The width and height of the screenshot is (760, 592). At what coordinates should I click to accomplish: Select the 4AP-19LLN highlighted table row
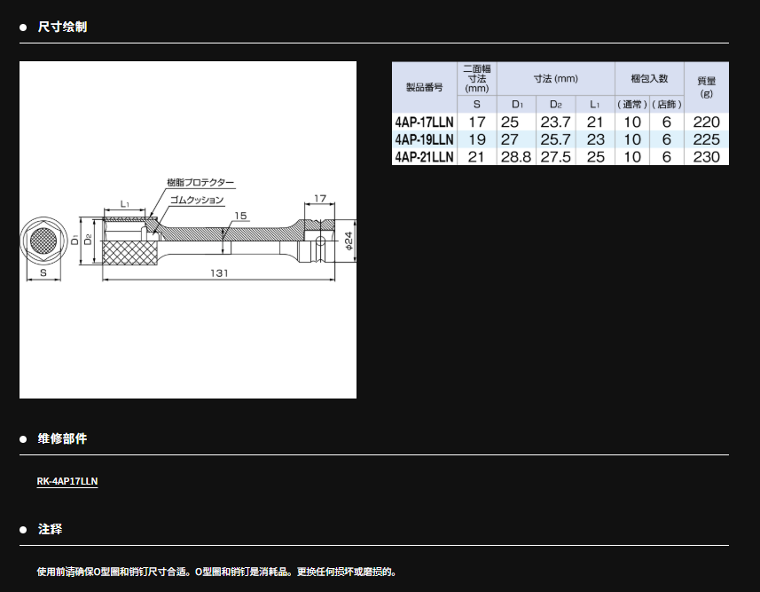(x=560, y=139)
